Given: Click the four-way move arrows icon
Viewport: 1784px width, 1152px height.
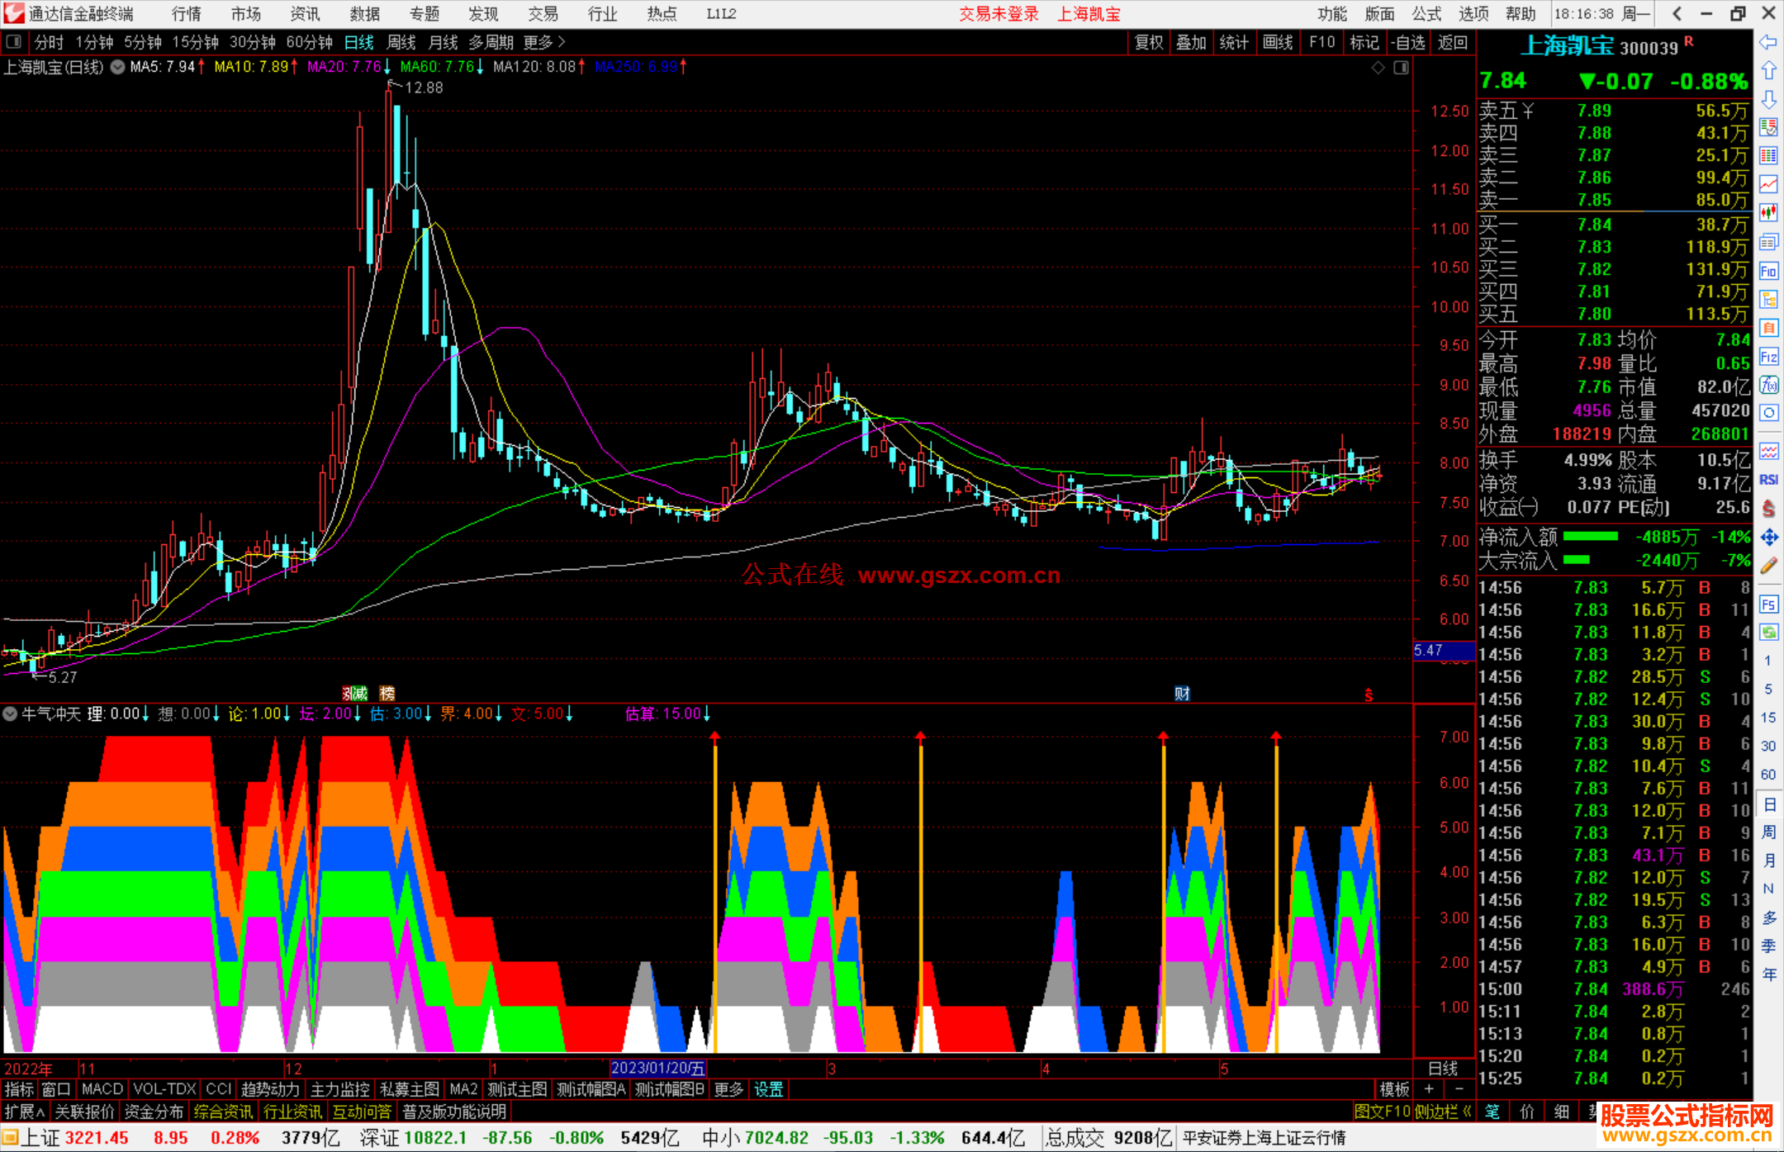Looking at the screenshot, I should tap(1768, 538).
